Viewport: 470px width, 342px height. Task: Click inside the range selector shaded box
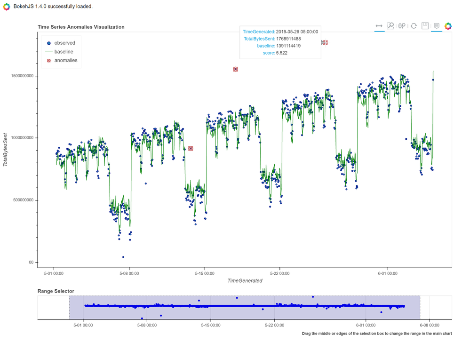click(245, 308)
